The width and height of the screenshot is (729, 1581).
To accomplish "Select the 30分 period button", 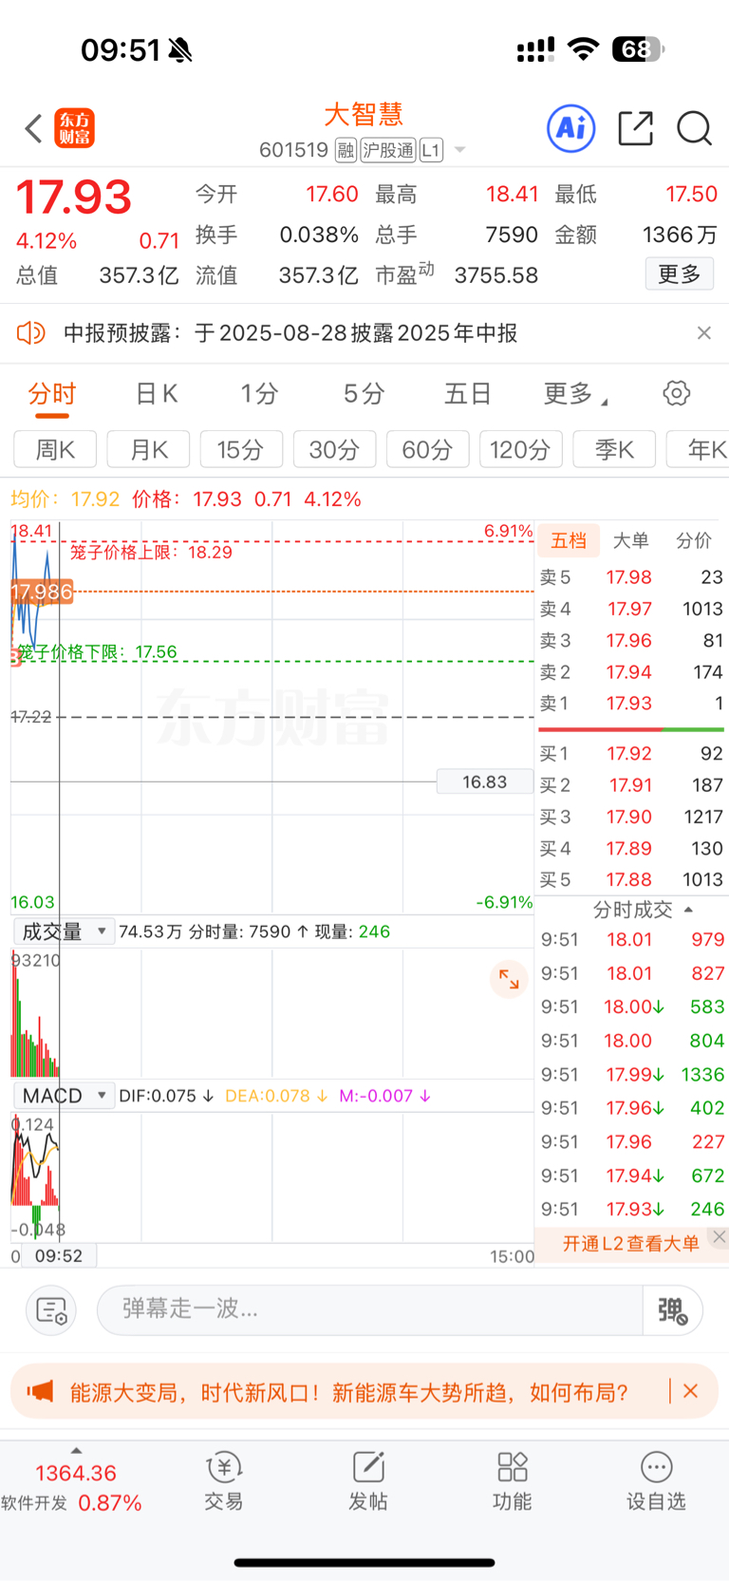I will pyautogui.click(x=334, y=449).
